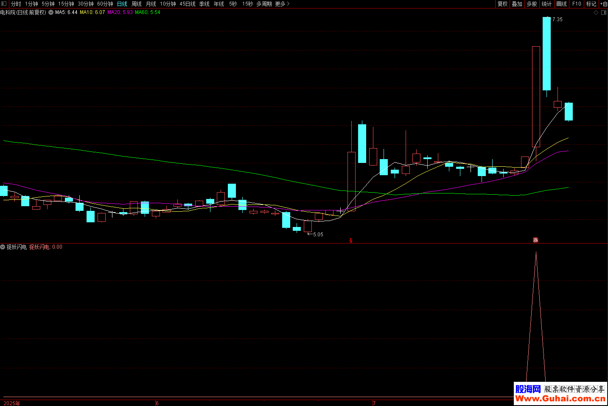Click the 复权 button
The height and width of the screenshot is (406, 608).
503,4
